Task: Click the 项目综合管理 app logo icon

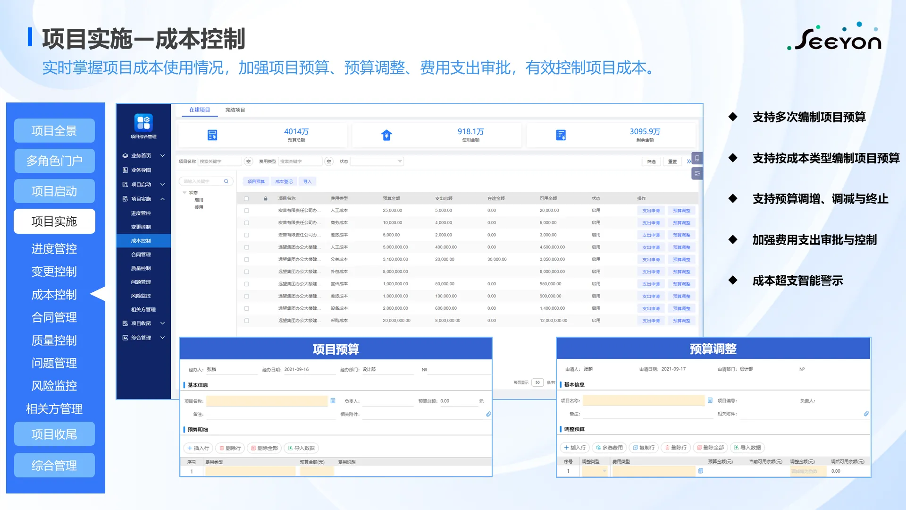Action: (143, 122)
